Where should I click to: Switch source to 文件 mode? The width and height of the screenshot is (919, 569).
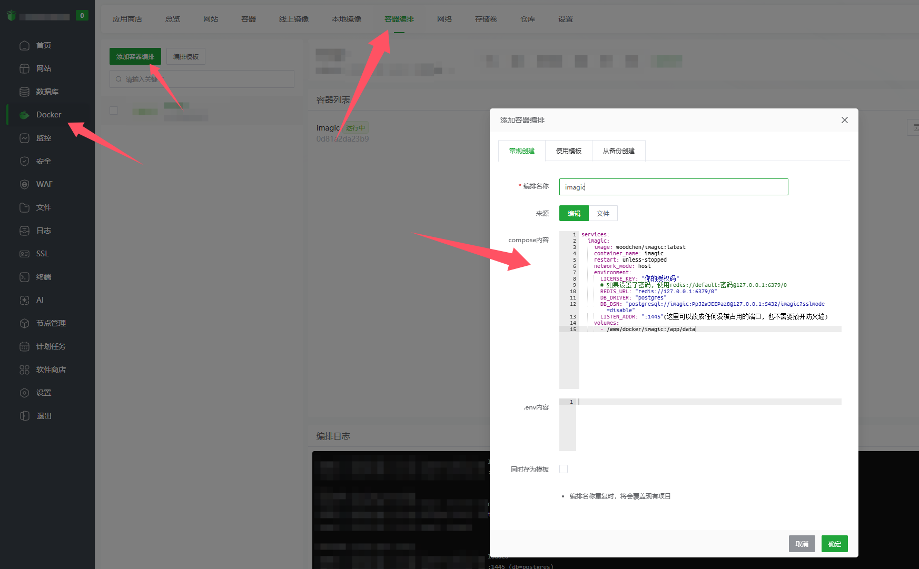click(603, 213)
